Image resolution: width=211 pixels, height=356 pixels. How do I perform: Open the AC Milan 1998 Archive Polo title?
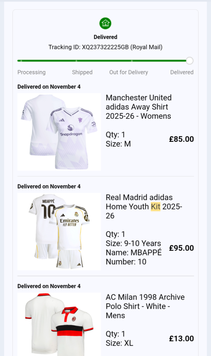click(x=145, y=306)
